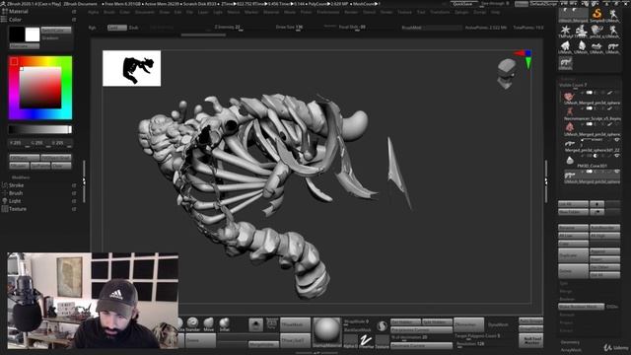This screenshot has width=631, height=355.
Task: Click the silhouette thumbnail preview in viewport
Action: [131, 68]
